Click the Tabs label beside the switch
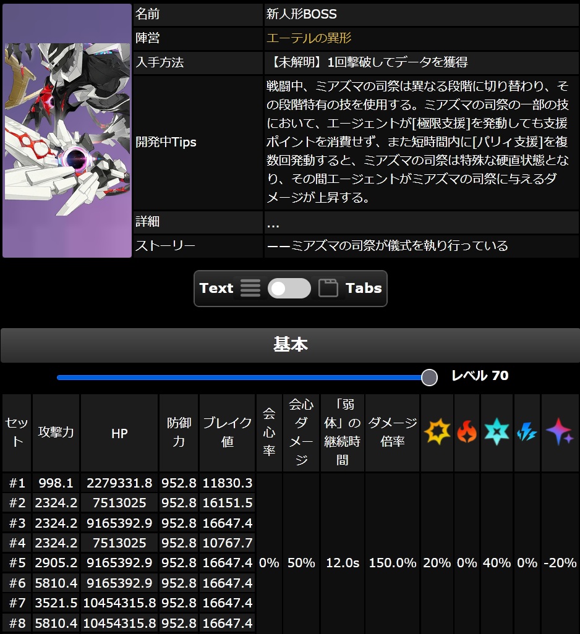580x634 pixels. pyautogui.click(x=364, y=289)
